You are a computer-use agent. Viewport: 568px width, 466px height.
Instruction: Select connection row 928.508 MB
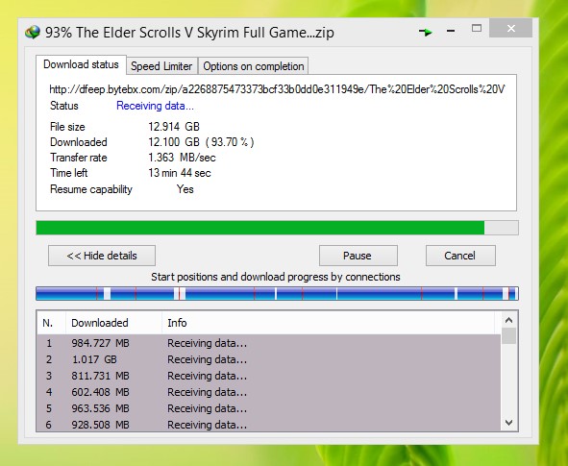[268, 424]
